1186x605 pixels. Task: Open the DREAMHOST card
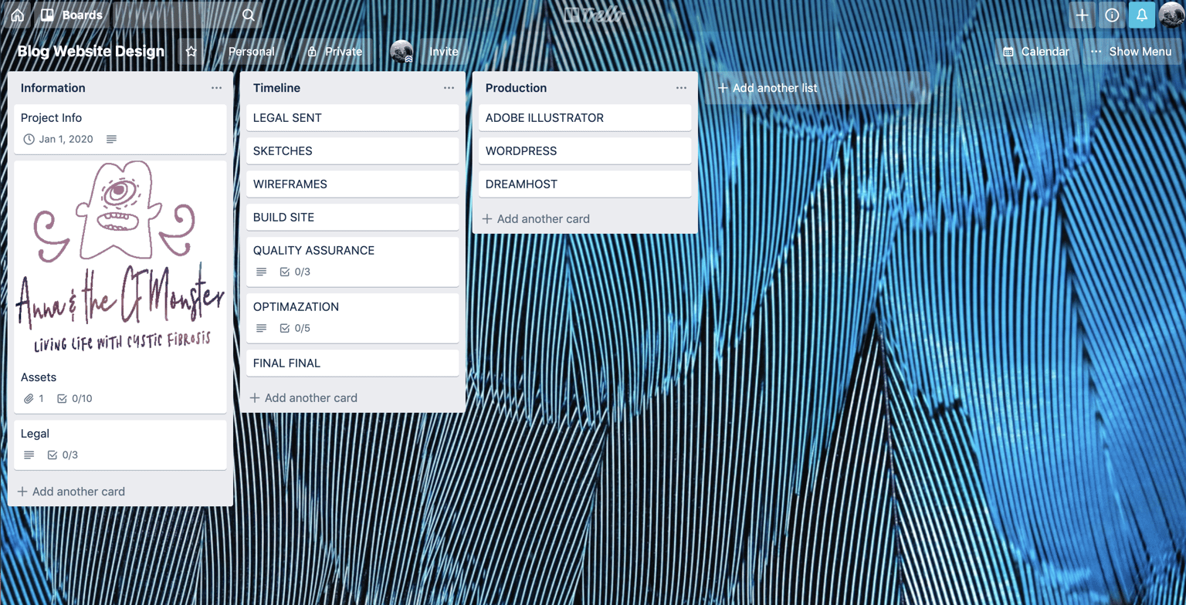[585, 184]
